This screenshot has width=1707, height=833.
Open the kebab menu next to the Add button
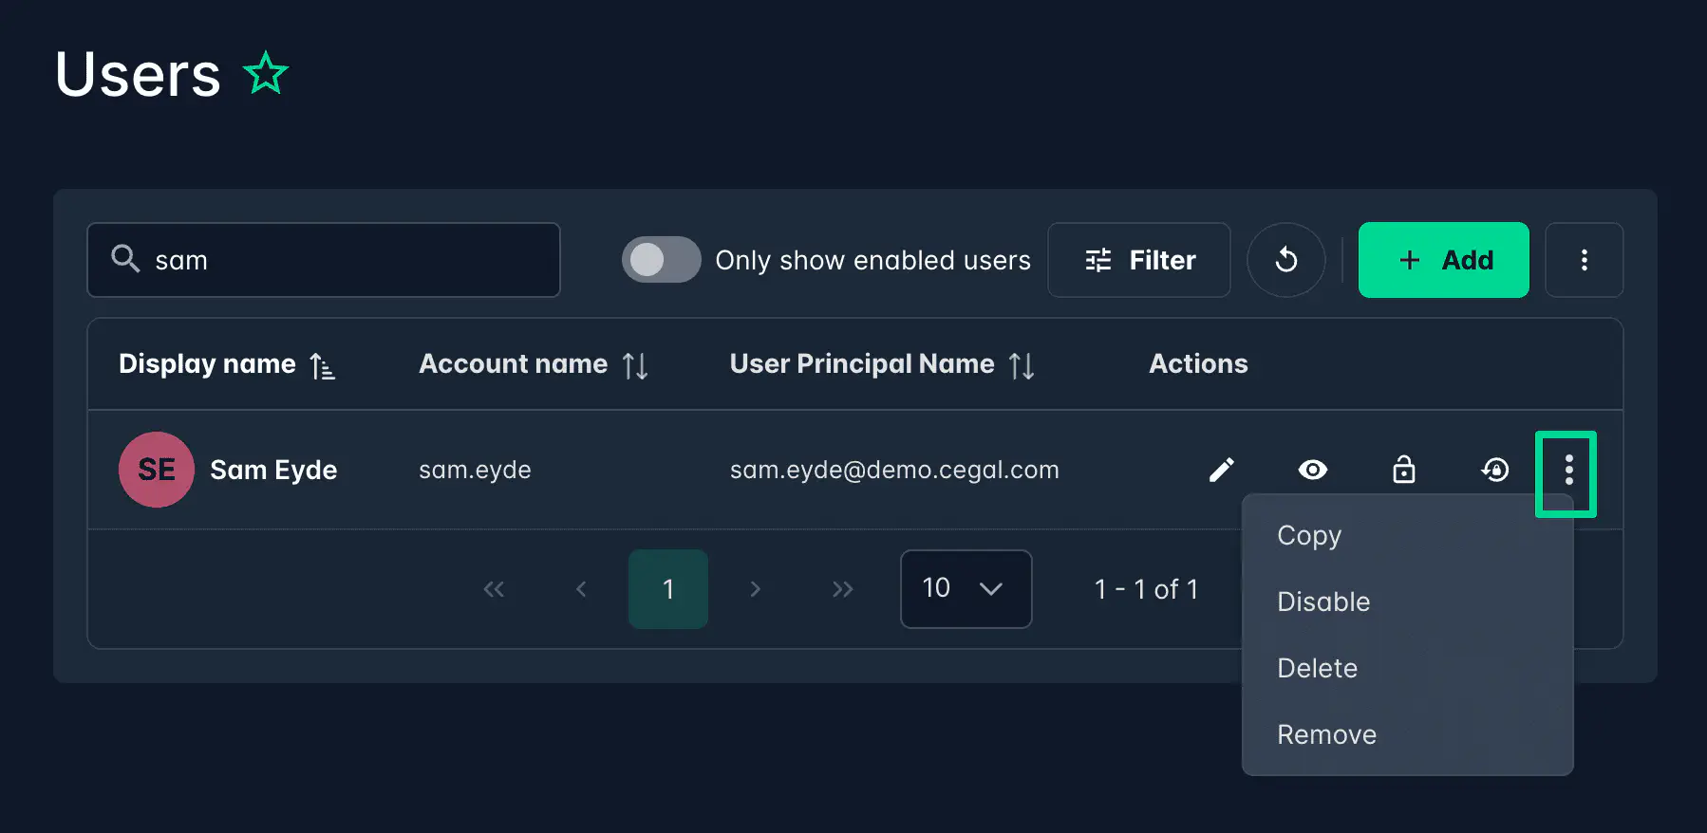tap(1584, 260)
